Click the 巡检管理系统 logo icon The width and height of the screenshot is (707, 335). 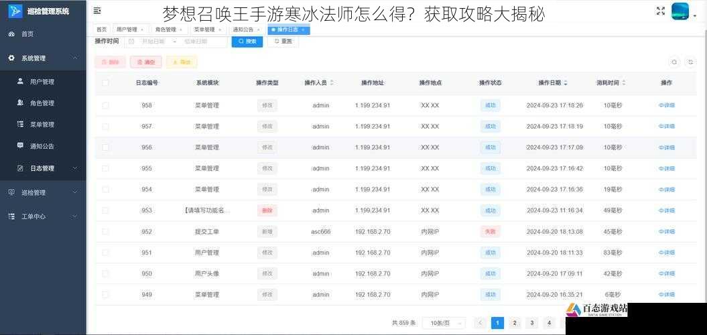pos(15,11)
